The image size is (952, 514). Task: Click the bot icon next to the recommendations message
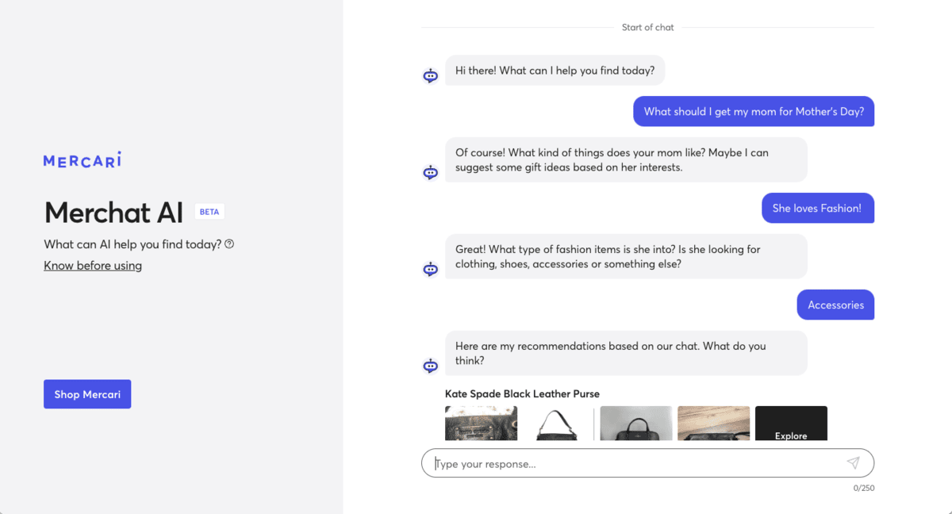430,366
